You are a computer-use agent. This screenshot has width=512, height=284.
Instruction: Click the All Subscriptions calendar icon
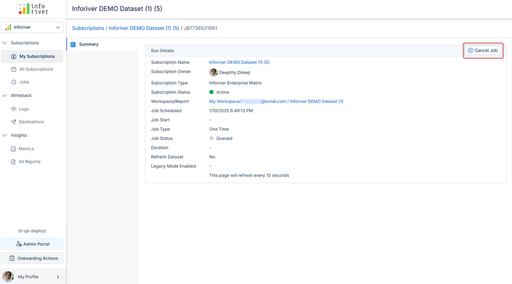(14, 69)
